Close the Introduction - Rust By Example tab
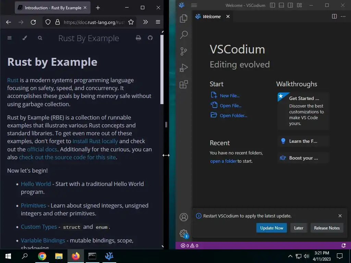The image size is (351, 263). point(85,8)
